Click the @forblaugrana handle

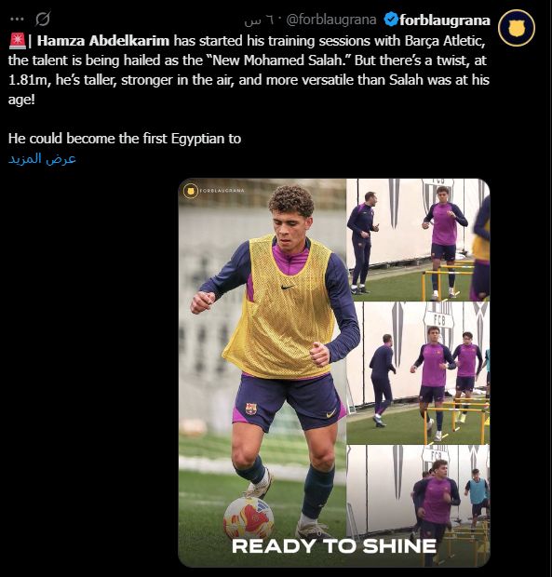[330, 20]
